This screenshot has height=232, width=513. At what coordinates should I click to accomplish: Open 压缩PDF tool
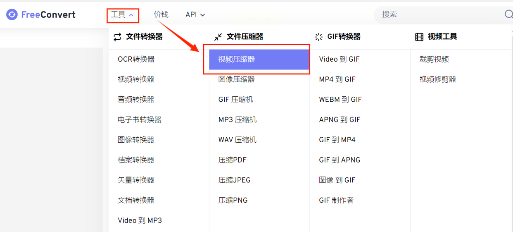(x=233, y=160)
